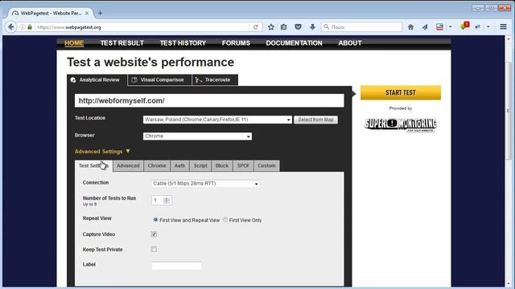Open the Script settings tab
The width and height of the screenshot is (515, 289).
point(200,166)
